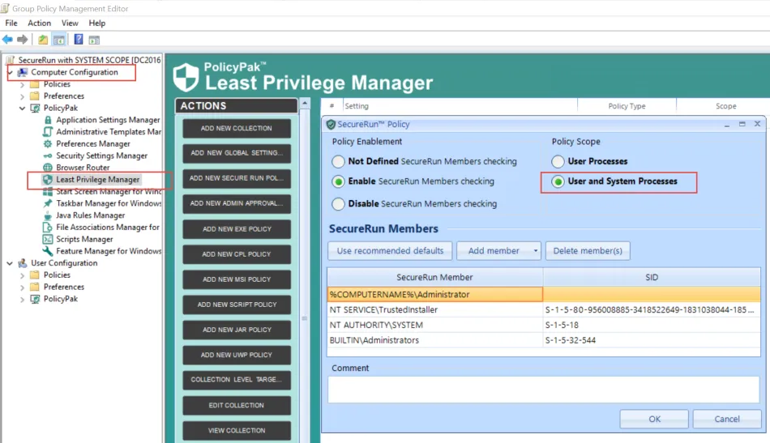Choose Disable SecureRun Members checking

(338, 203)
